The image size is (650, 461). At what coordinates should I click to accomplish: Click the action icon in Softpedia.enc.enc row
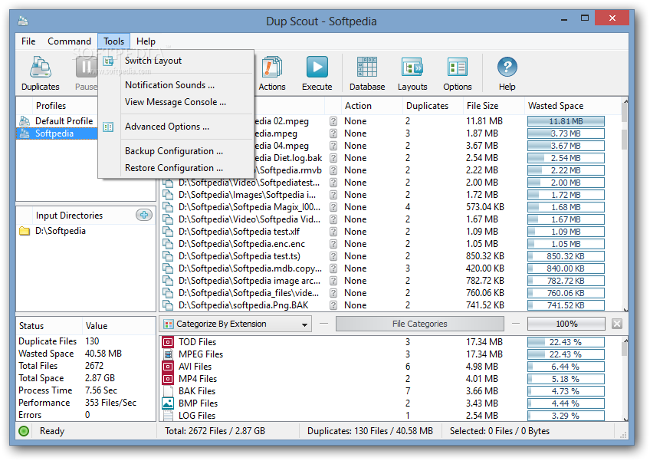click(x=333, y=244)
